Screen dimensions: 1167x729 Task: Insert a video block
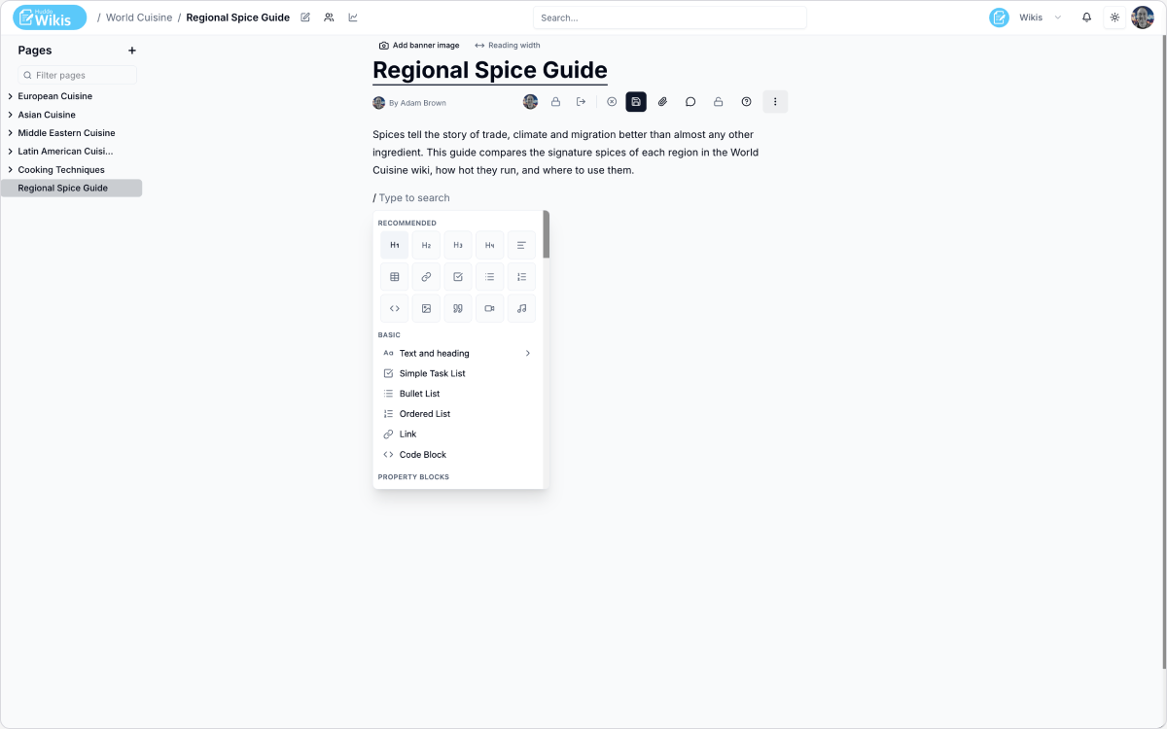490,308
